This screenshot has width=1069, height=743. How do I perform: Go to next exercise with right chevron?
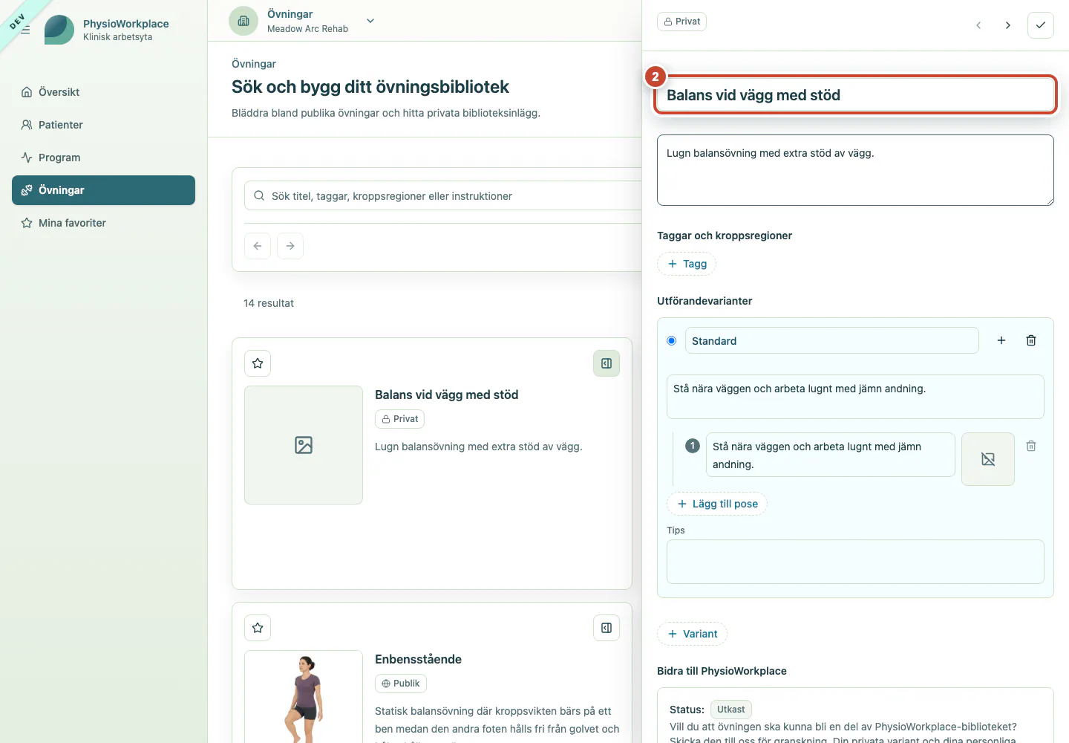[x=1008, y=25]
